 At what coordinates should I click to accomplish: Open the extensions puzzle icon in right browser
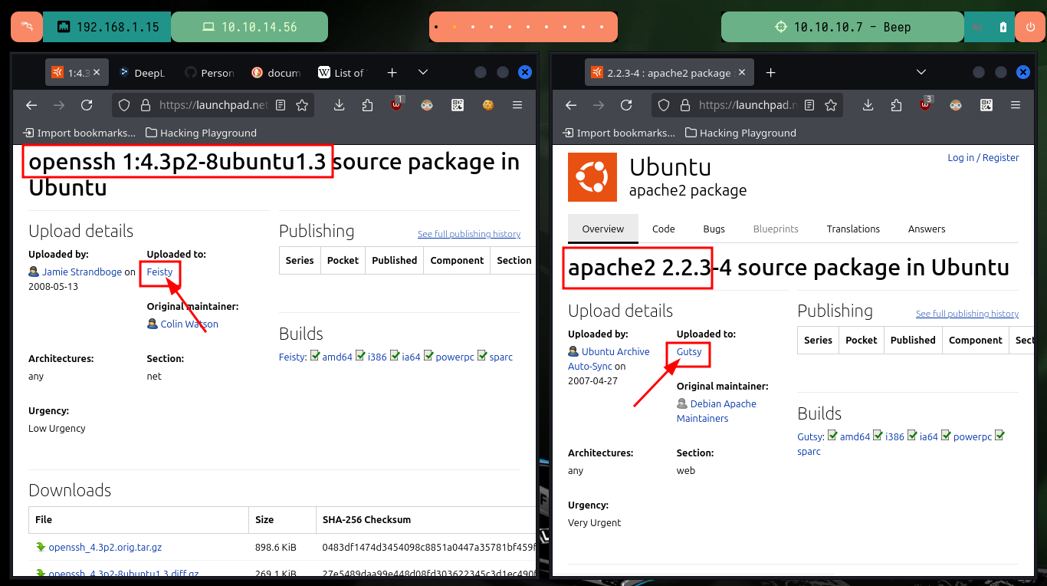point(896,105)
